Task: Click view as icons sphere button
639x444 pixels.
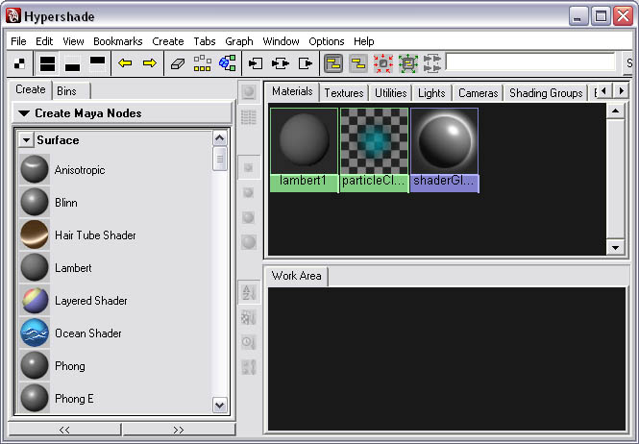Action: click(x=249, y=91)
